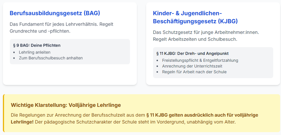The width and height of the screenshot is (281, 135).
Task: Click 'Anrechnung der Unterrichtszeit' bullet entry
Action: click(x=192, y=66)
